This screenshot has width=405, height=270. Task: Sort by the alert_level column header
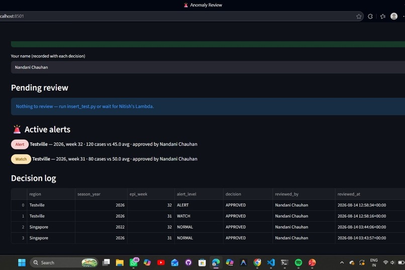199,194
